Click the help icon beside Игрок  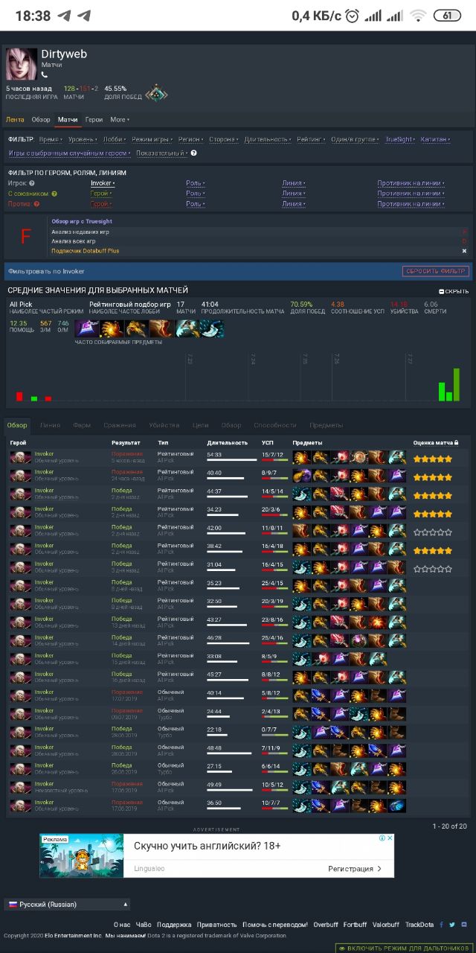click(32, 183)
